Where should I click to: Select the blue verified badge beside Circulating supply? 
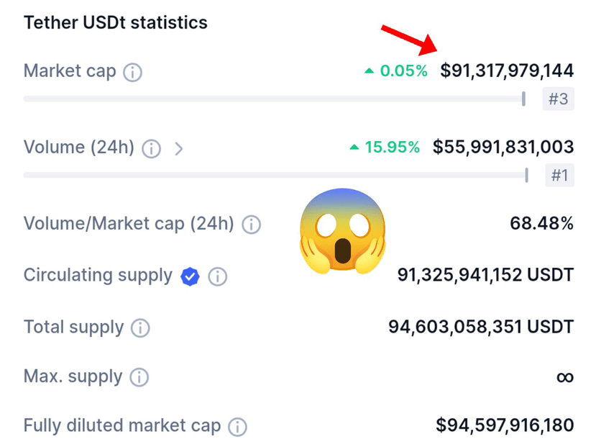point(190,276)
